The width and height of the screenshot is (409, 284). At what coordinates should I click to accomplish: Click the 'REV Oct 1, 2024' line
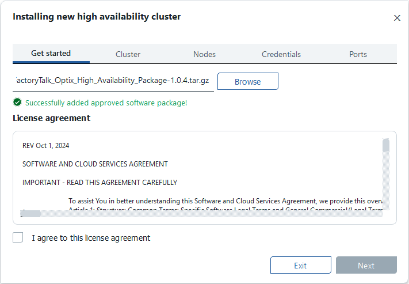tap(45, 146)
